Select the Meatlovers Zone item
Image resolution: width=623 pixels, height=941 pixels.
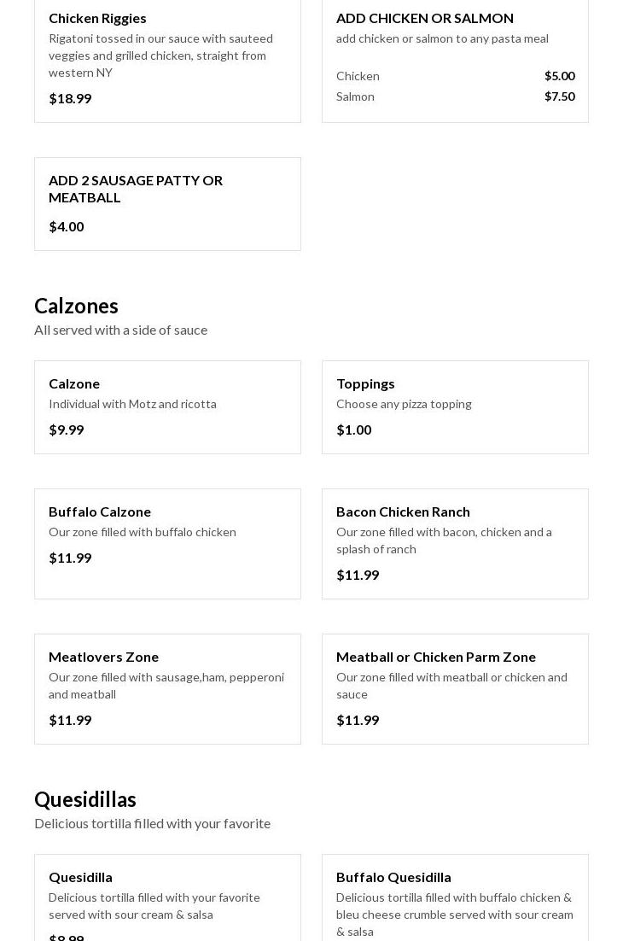coord(167,689)
